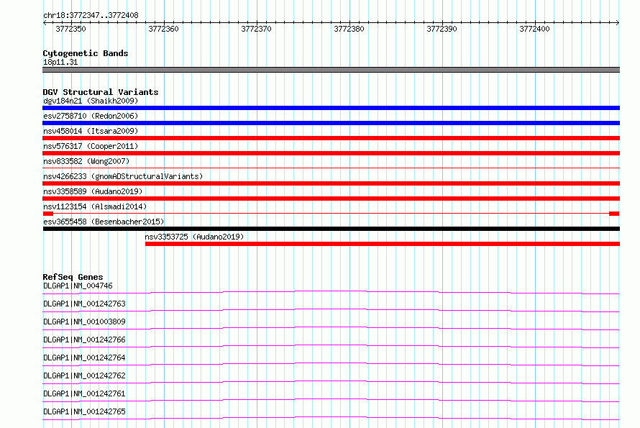Select the RefSeq Genes track title
Screen dimensions: 640x428
click(x=73, y=277)
